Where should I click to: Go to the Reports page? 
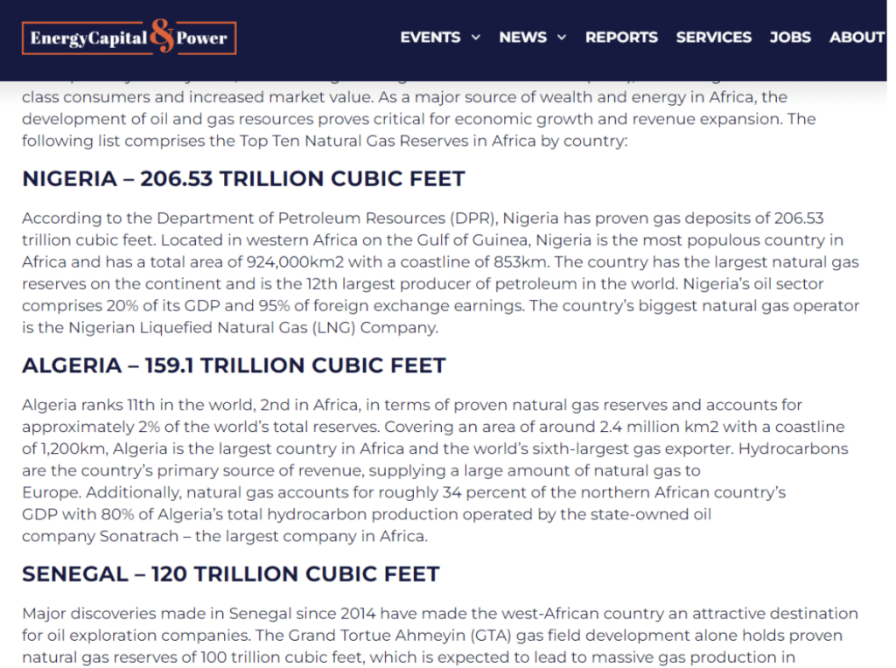click(x=621, y=38)
